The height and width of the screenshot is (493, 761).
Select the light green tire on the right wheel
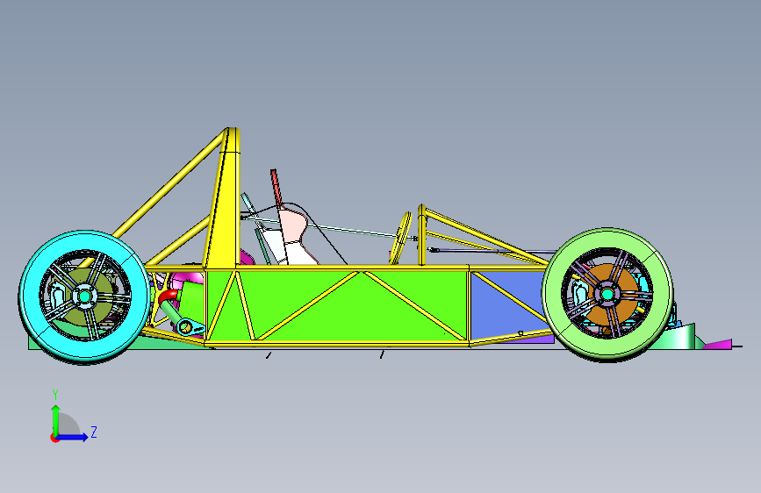[x=553, y=295]
